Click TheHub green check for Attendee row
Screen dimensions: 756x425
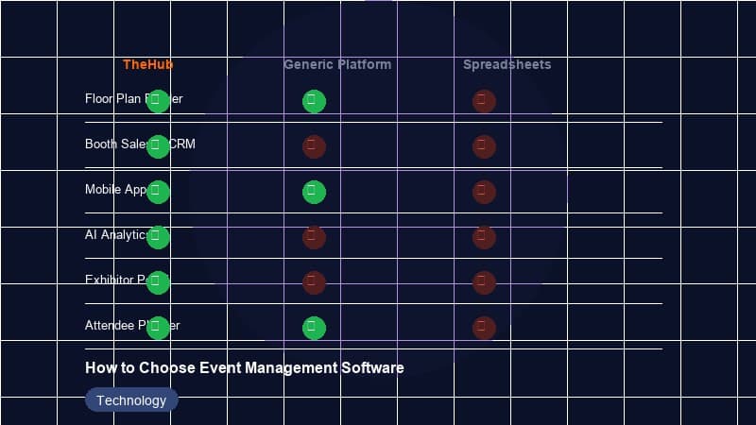pyautogui.click(x=158, y=328)
